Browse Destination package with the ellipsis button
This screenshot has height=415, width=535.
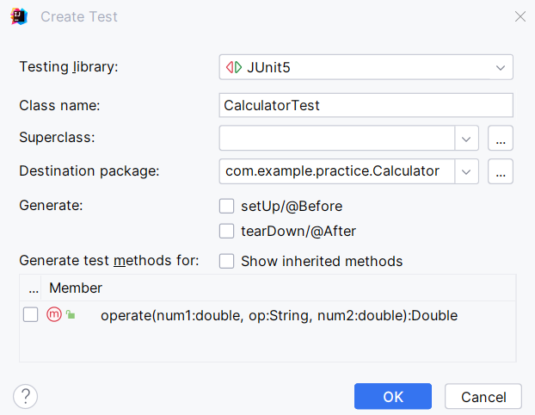click(501, 171)
